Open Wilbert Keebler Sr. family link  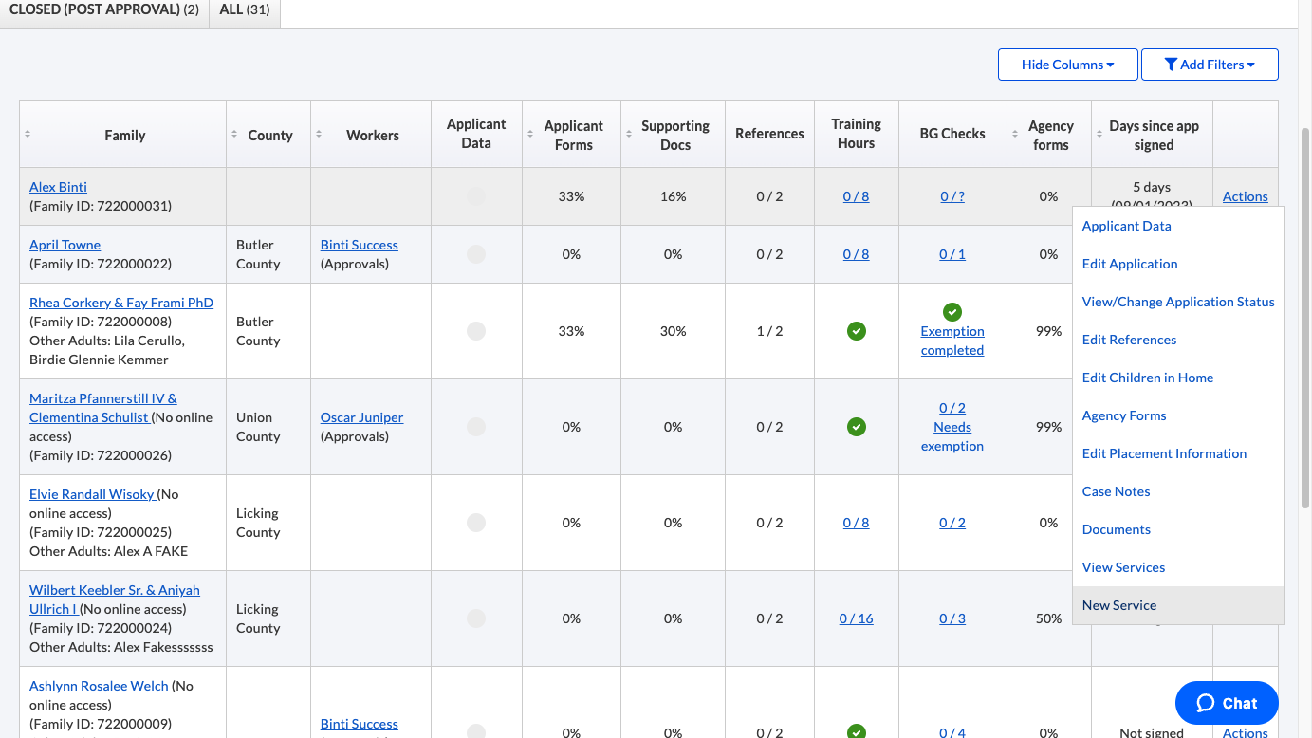[x=115, y=600]
